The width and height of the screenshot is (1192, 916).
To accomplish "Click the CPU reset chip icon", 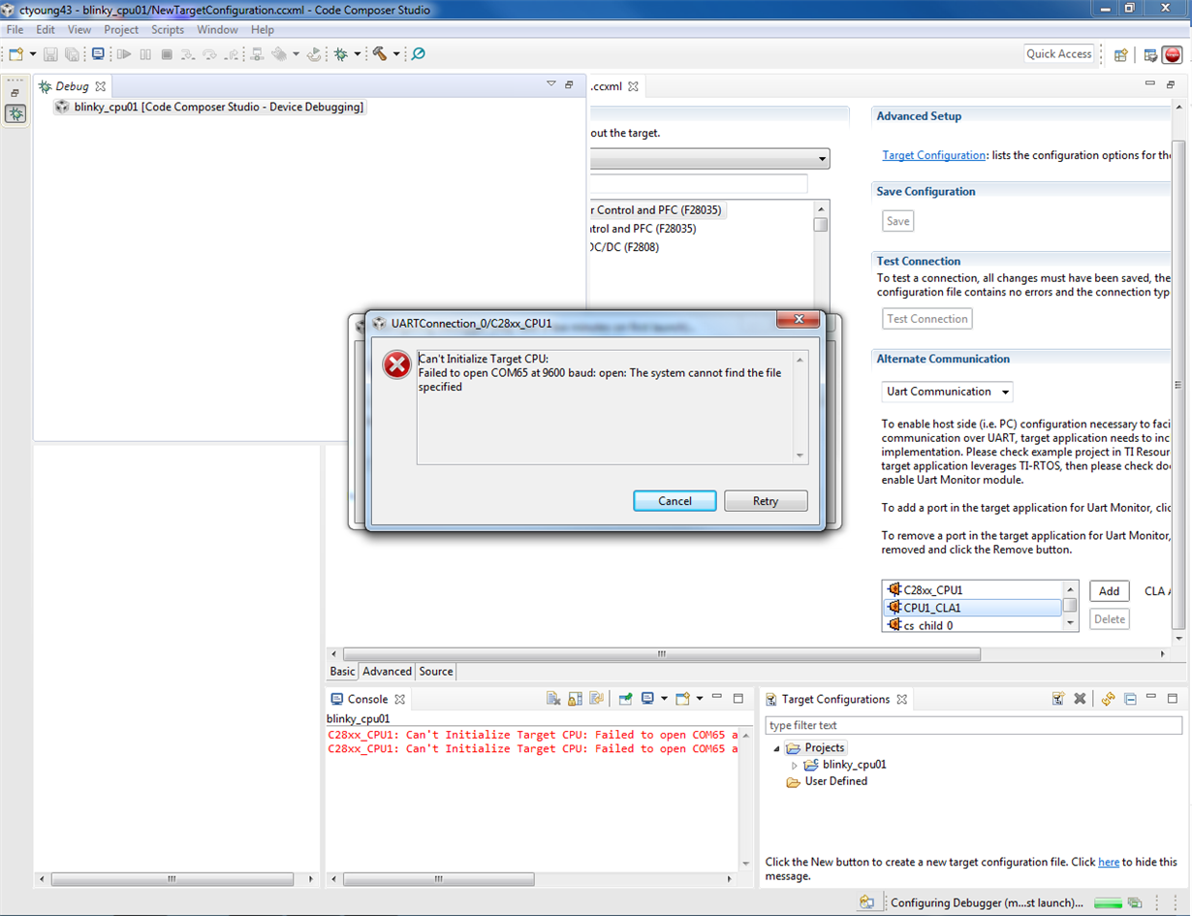I will 279,54.
